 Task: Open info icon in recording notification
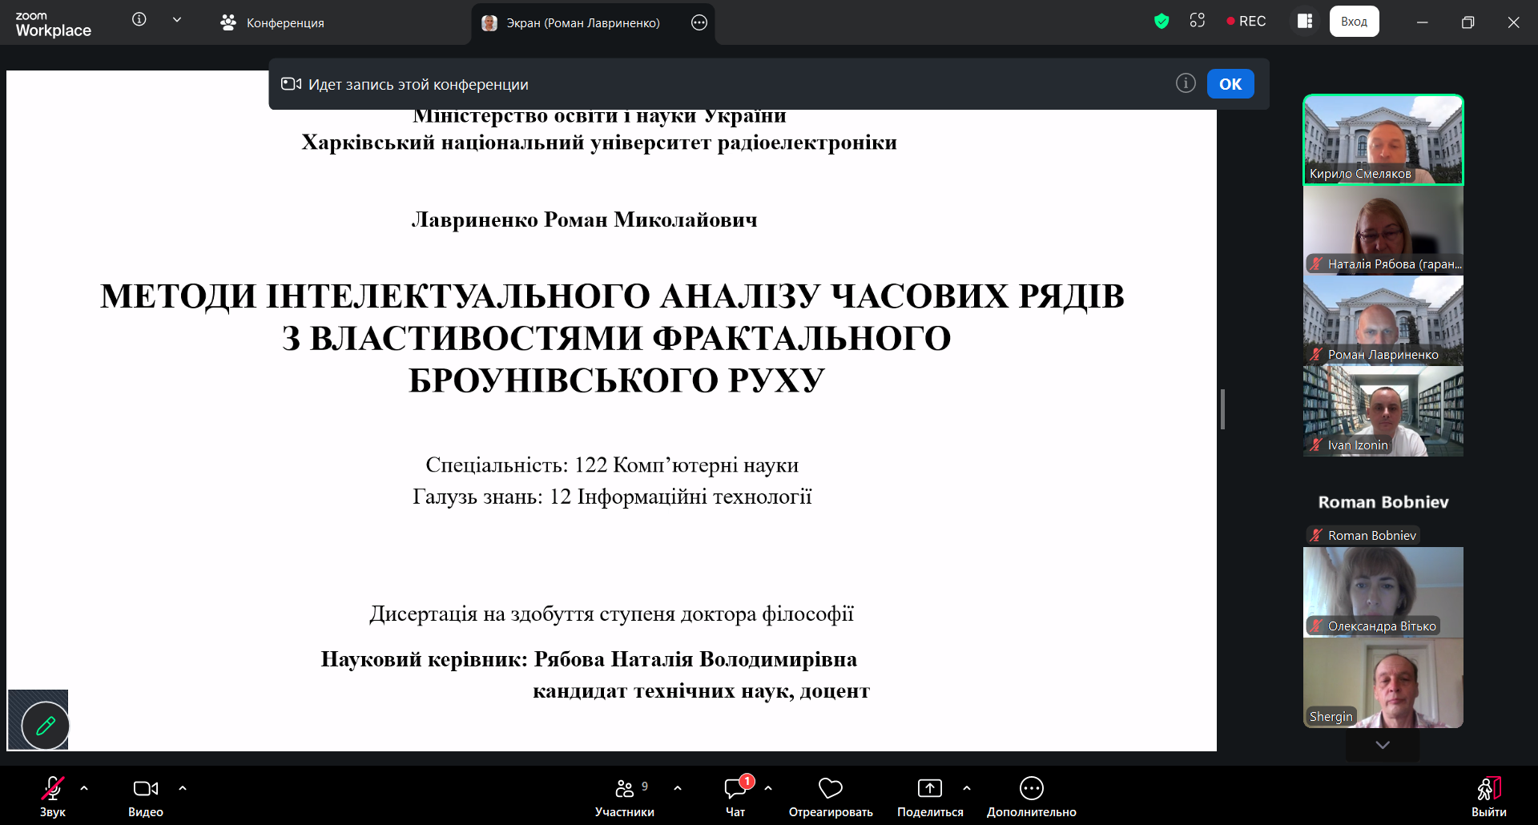pyautogui.click(x=1186, y=83)
